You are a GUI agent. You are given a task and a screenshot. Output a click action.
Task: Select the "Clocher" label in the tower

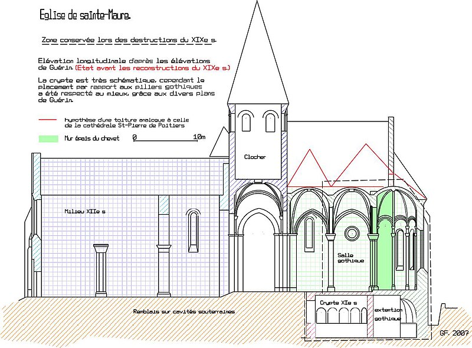coord(255,157)
